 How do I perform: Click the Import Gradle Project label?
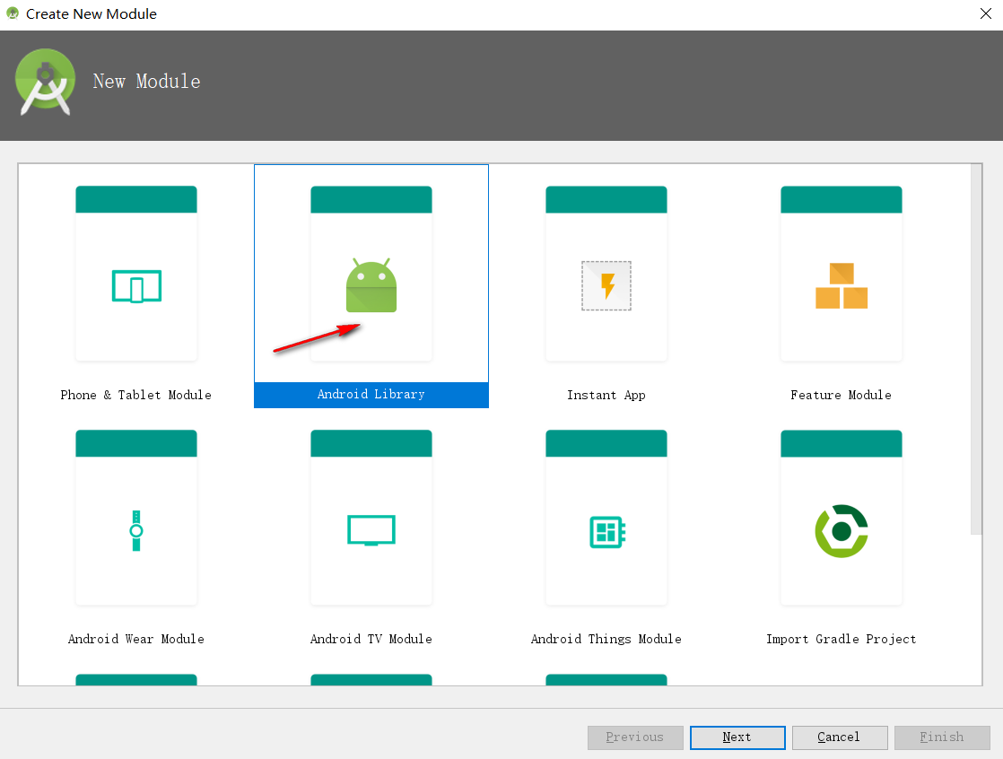click(x=841, y=639)
